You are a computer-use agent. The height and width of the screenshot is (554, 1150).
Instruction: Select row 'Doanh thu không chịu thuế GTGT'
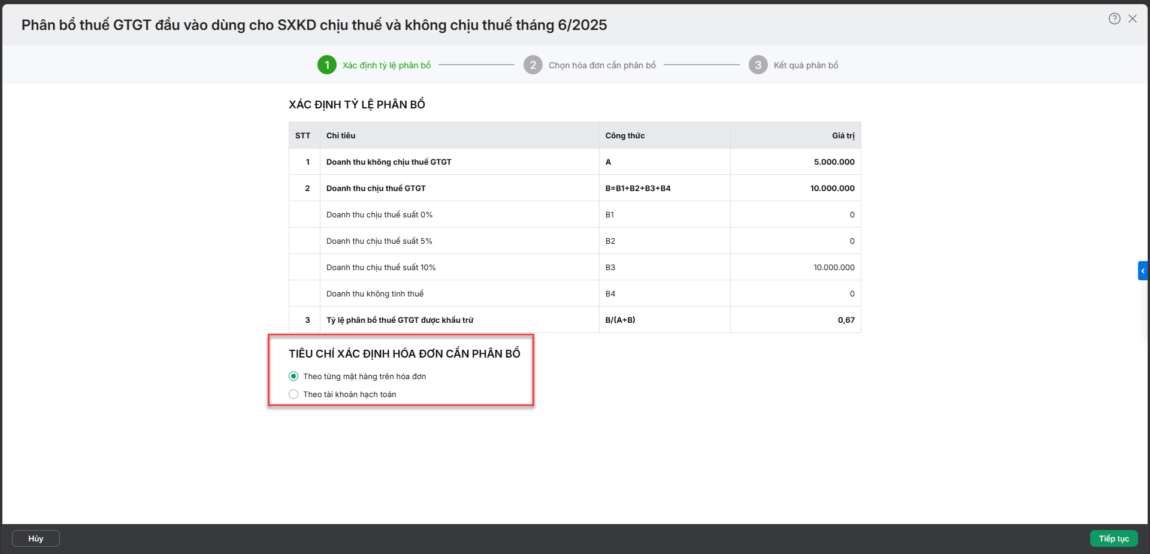point(575,162)
